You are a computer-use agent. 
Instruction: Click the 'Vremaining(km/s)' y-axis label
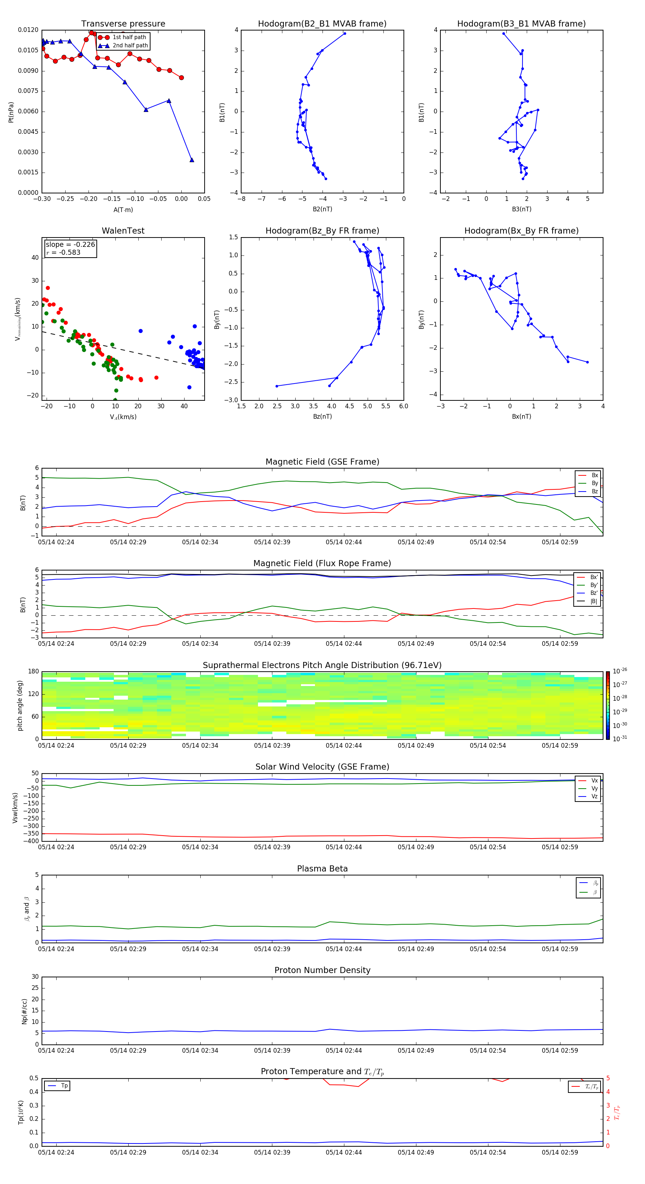(18, 319)
